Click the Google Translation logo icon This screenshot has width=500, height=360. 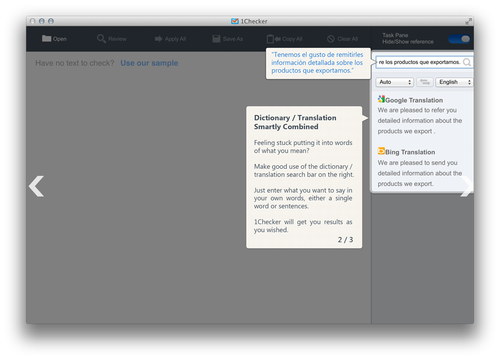tap(381, 99)
